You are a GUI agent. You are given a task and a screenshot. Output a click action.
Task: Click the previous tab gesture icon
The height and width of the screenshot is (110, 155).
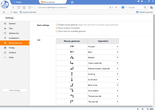click(x=72, y=96)
